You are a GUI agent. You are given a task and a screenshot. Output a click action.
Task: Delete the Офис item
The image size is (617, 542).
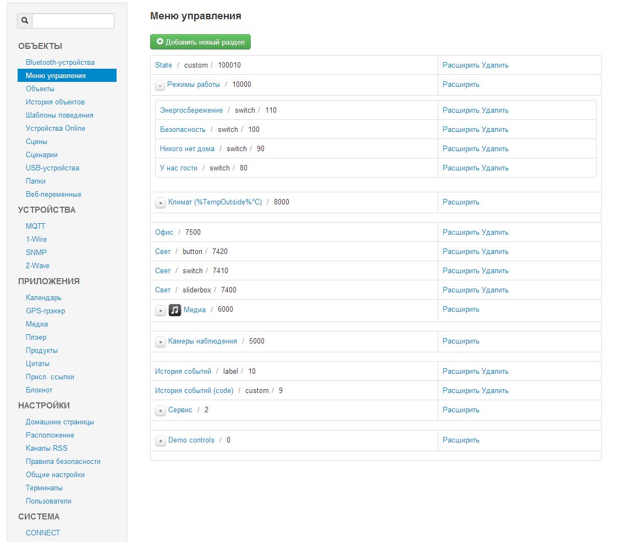[495, 233]
